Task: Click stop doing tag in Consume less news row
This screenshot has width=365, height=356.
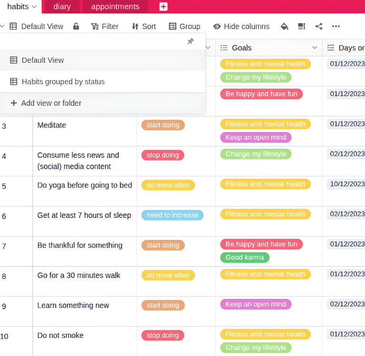Action: [163, 155]
